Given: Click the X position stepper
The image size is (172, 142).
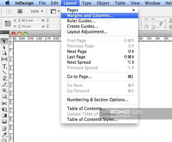Looking at the screenshot, I should point(19,21).
